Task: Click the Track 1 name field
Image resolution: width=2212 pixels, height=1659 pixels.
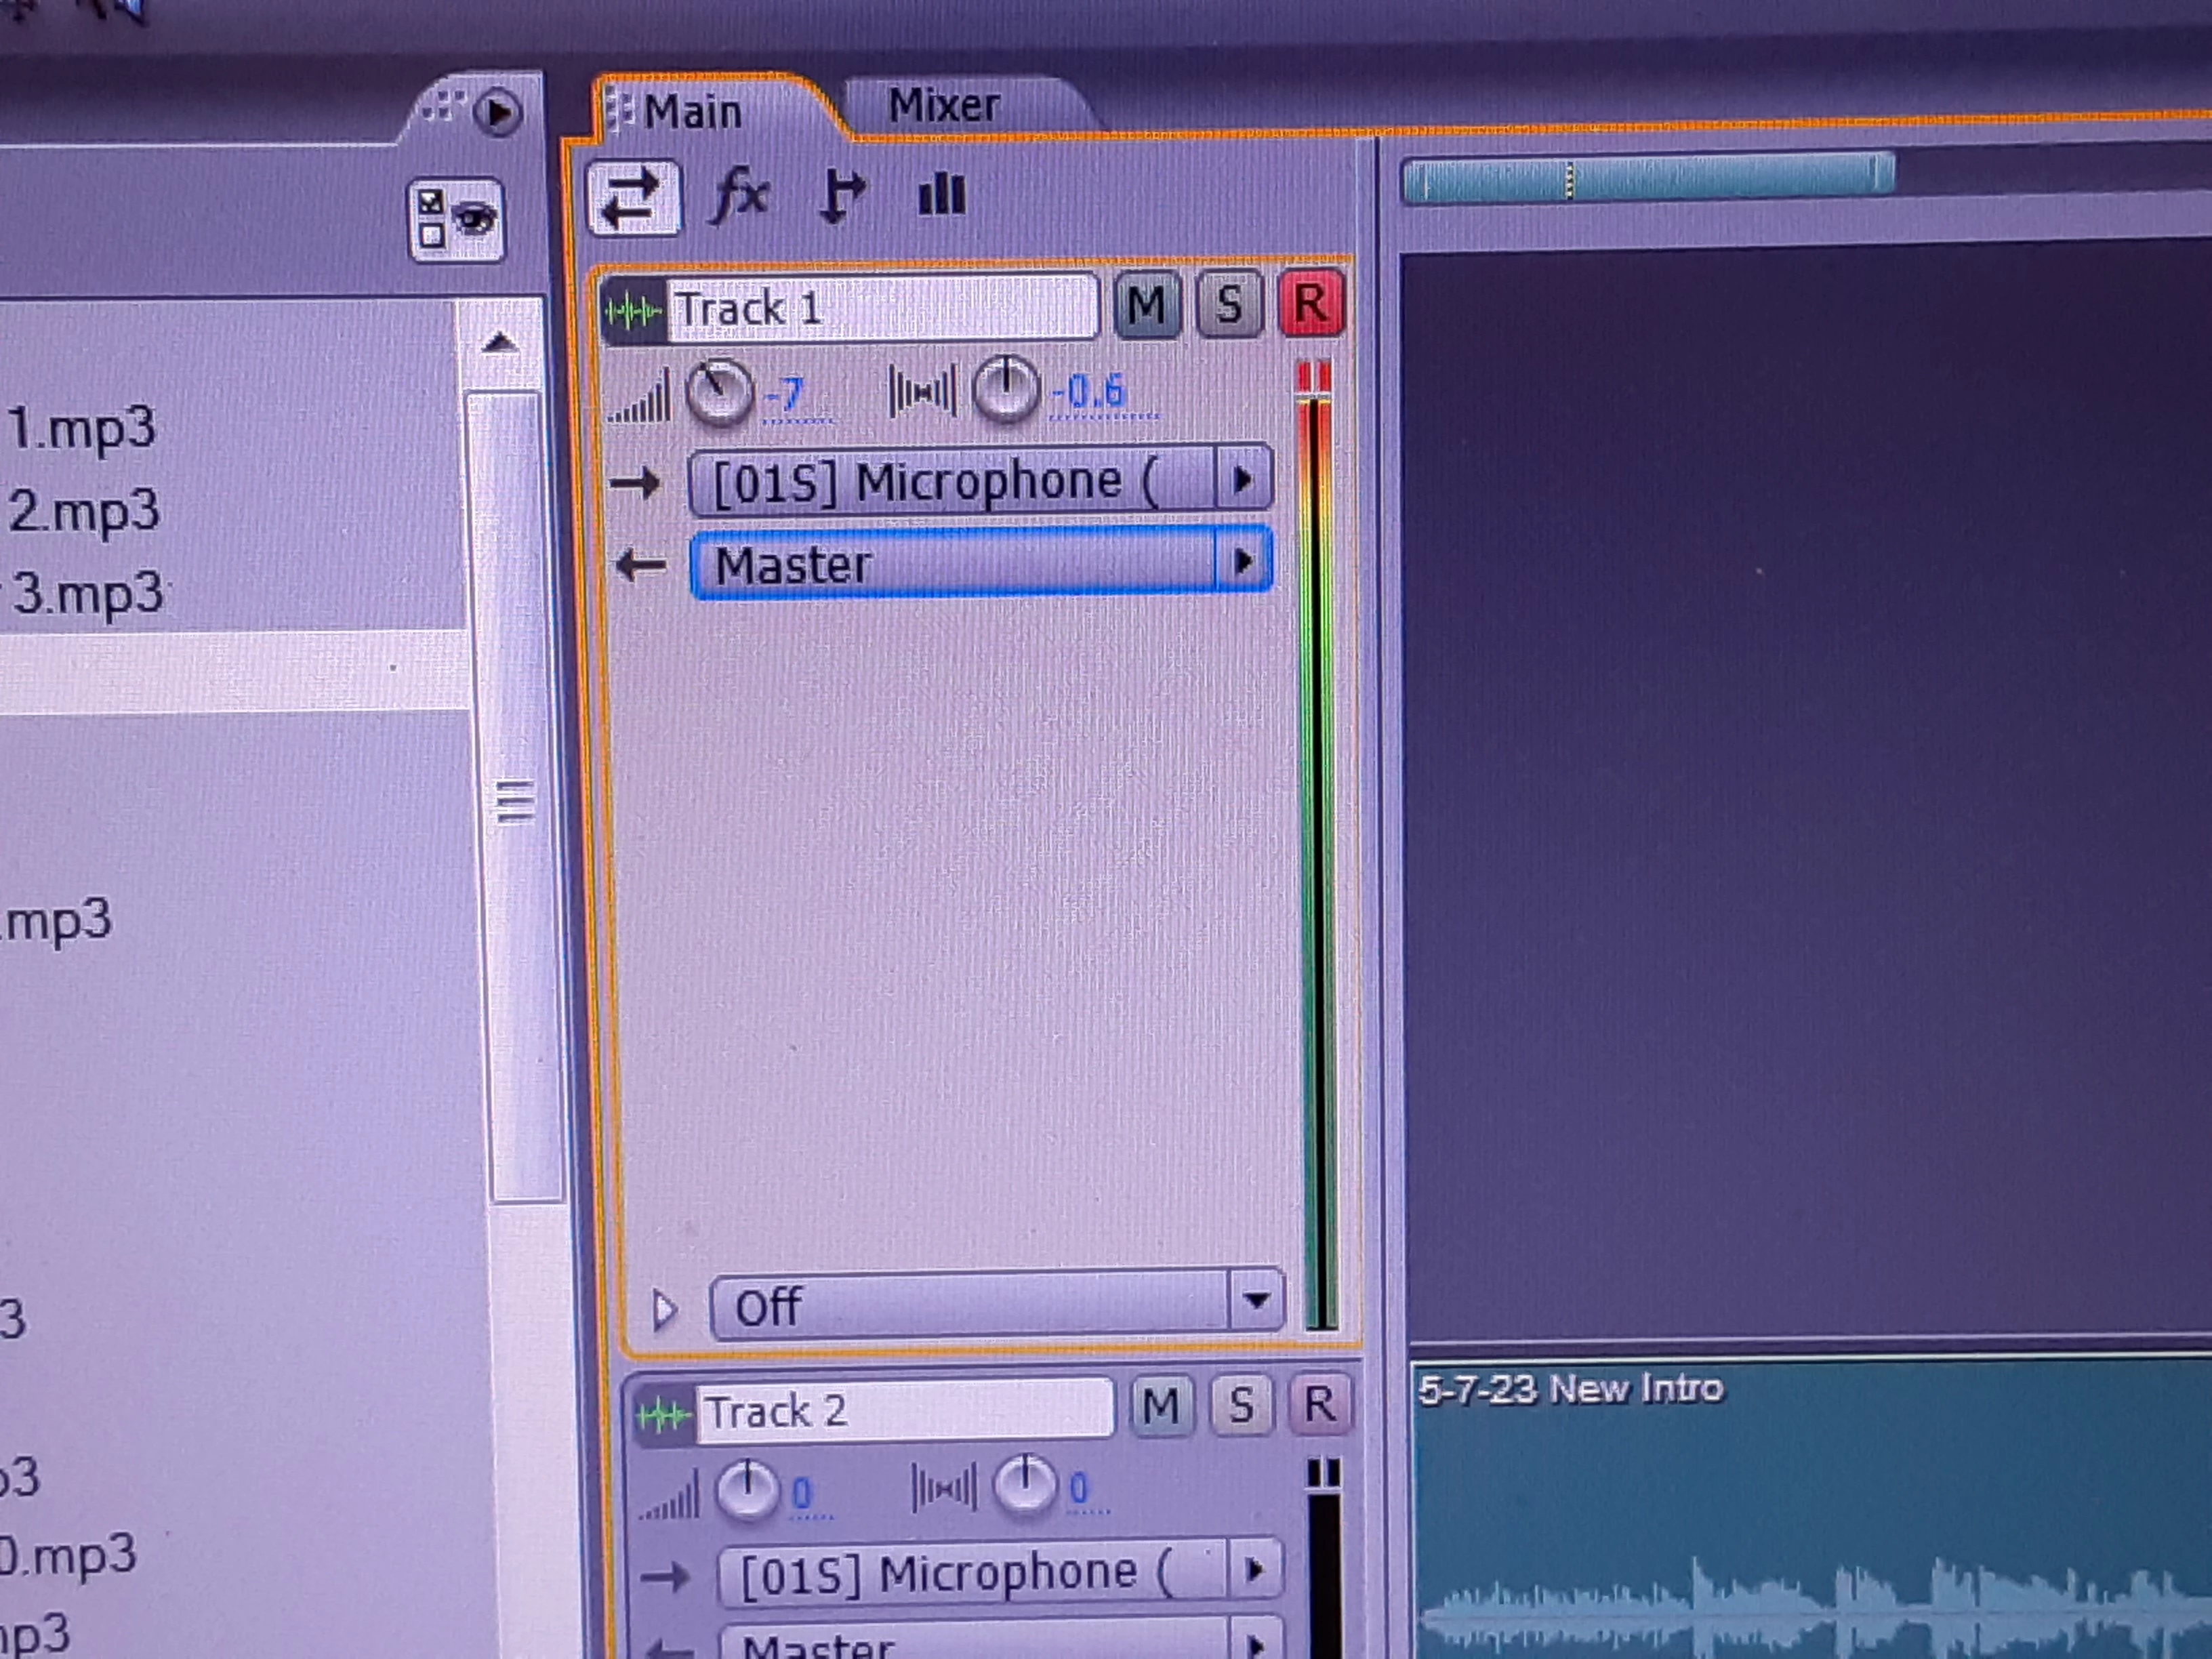Action: click(x=880, y=308)
